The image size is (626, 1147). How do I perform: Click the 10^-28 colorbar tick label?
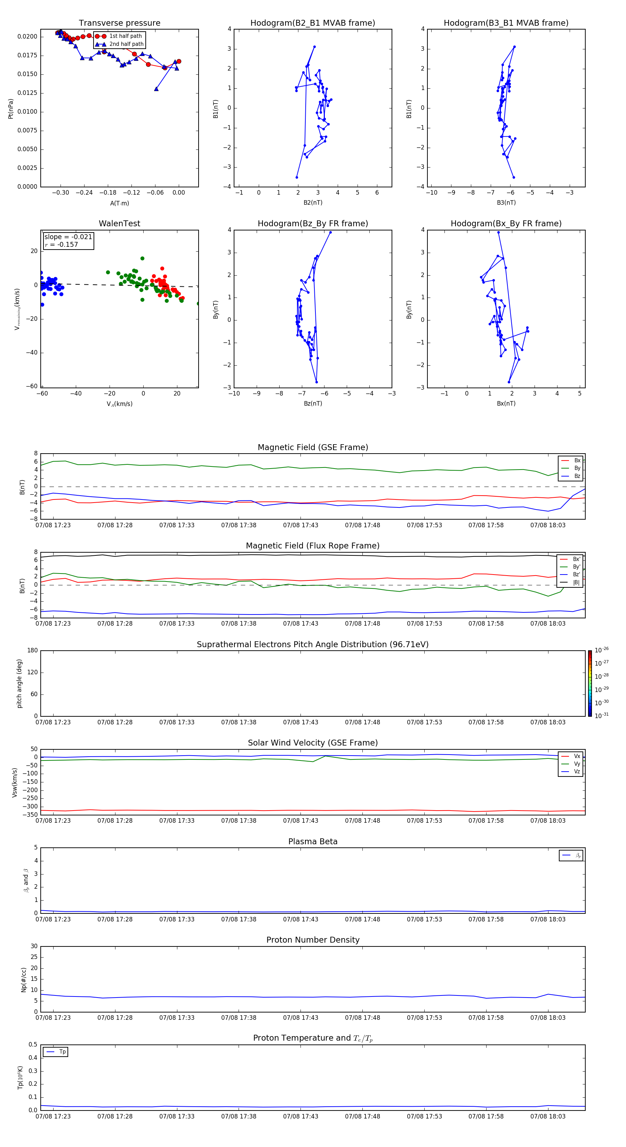(x=602, y=676)
